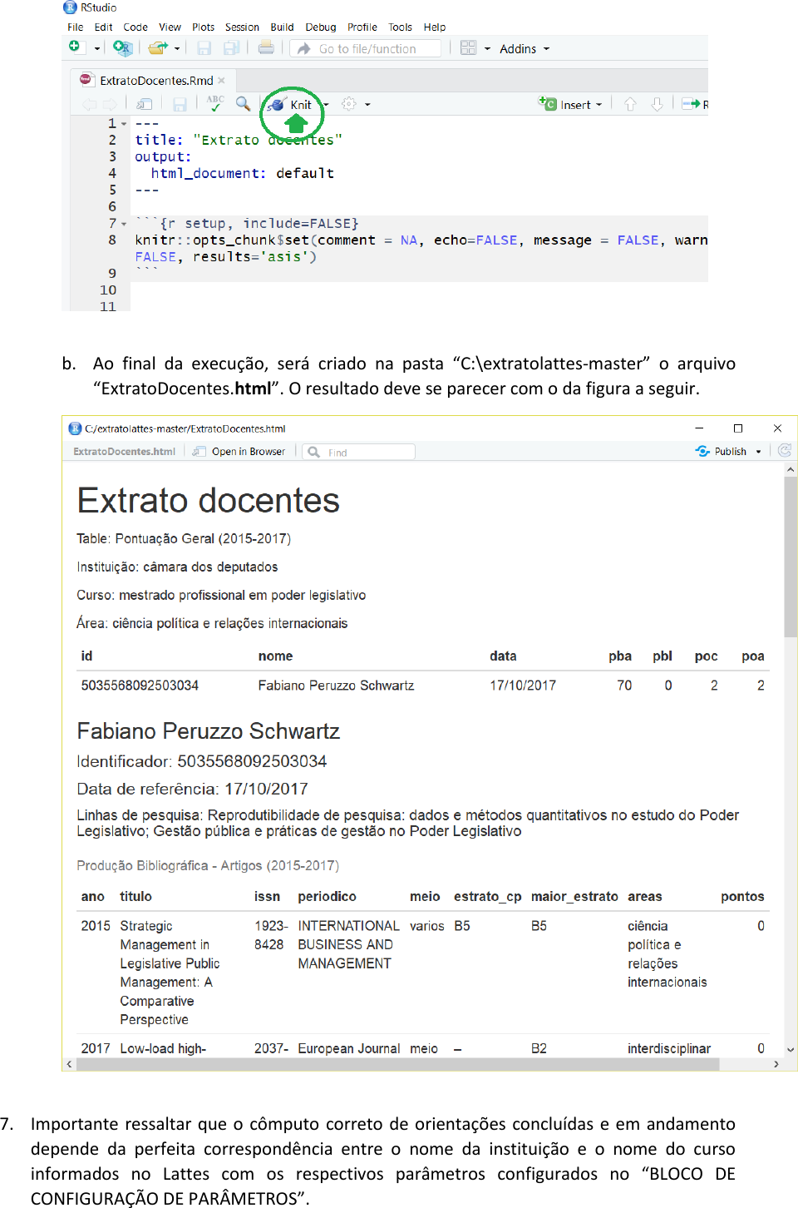Open the Session menu
Image resolution: width=798 pixels, height=1208 pixels.
coord(242,27)
